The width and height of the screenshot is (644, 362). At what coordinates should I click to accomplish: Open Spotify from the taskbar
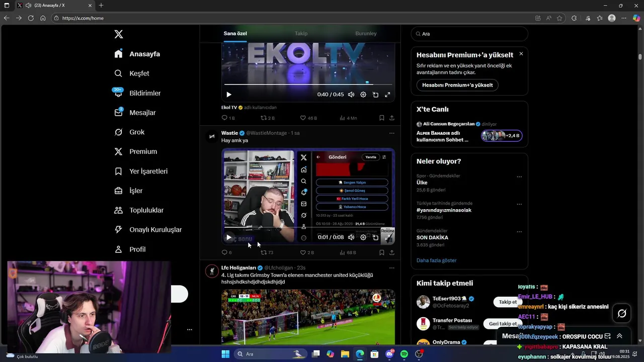click(404, 354)
